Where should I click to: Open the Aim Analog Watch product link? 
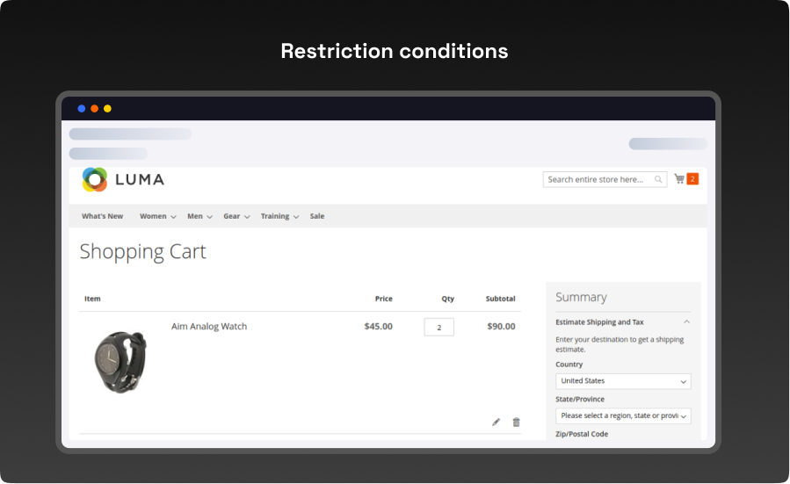[209, 327]
